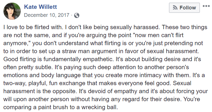Open the December 10, 2017 post timestamp
The height and width of the screenshot is (112, 212).
point(47,15)
